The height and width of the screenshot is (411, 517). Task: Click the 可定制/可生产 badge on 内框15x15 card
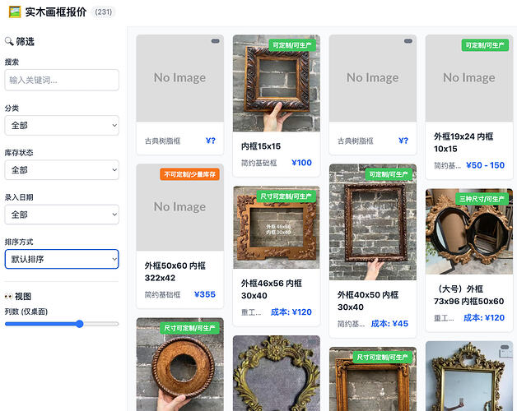[292, 45]
